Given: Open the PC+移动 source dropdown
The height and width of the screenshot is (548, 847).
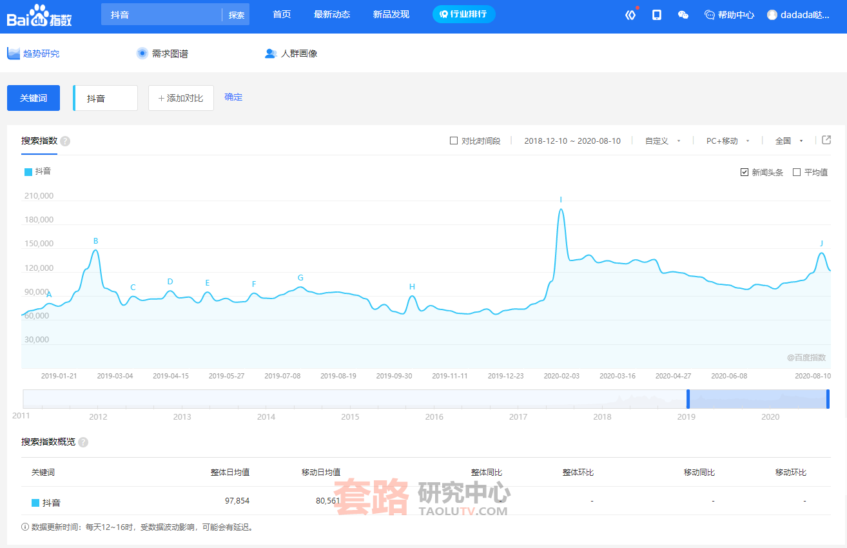Looking at the screenshot, I should pos(728,141).
